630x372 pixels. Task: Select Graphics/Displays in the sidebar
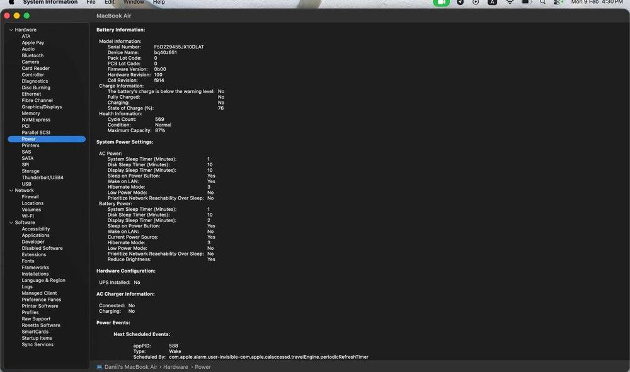point(42,107)
